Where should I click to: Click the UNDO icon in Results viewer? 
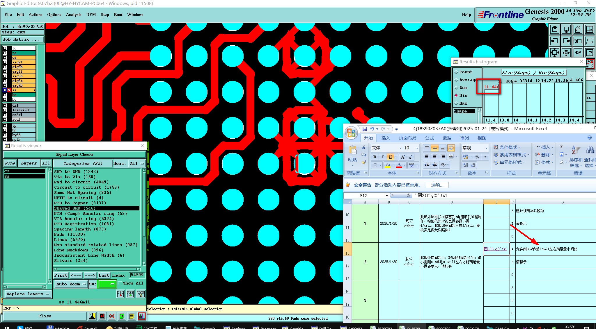point(141,294)
